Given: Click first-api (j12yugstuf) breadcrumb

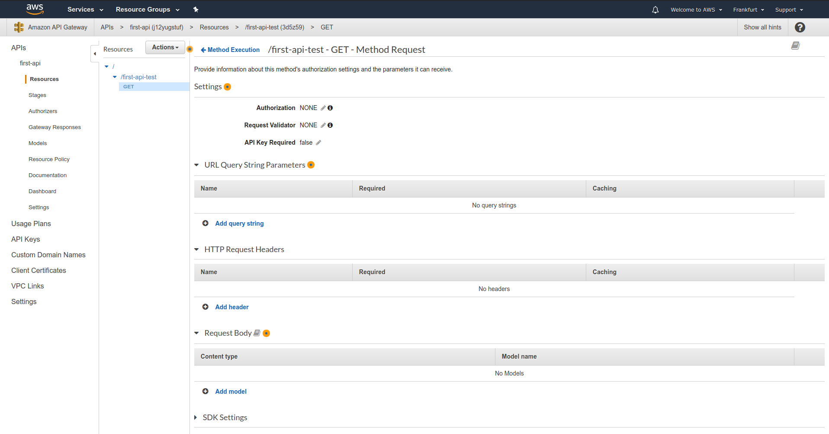Looking at the screenshot, I should 157,27.
